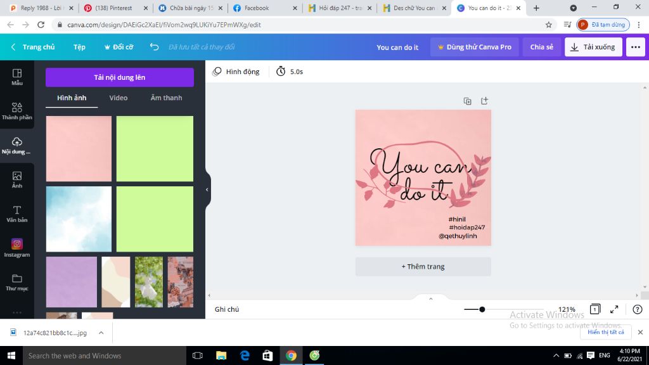Collapse the side panel with arrow handle
Image resolution: width=649 pixels, height=365 pixels.
pyautogui.click(x=207, y=189)
